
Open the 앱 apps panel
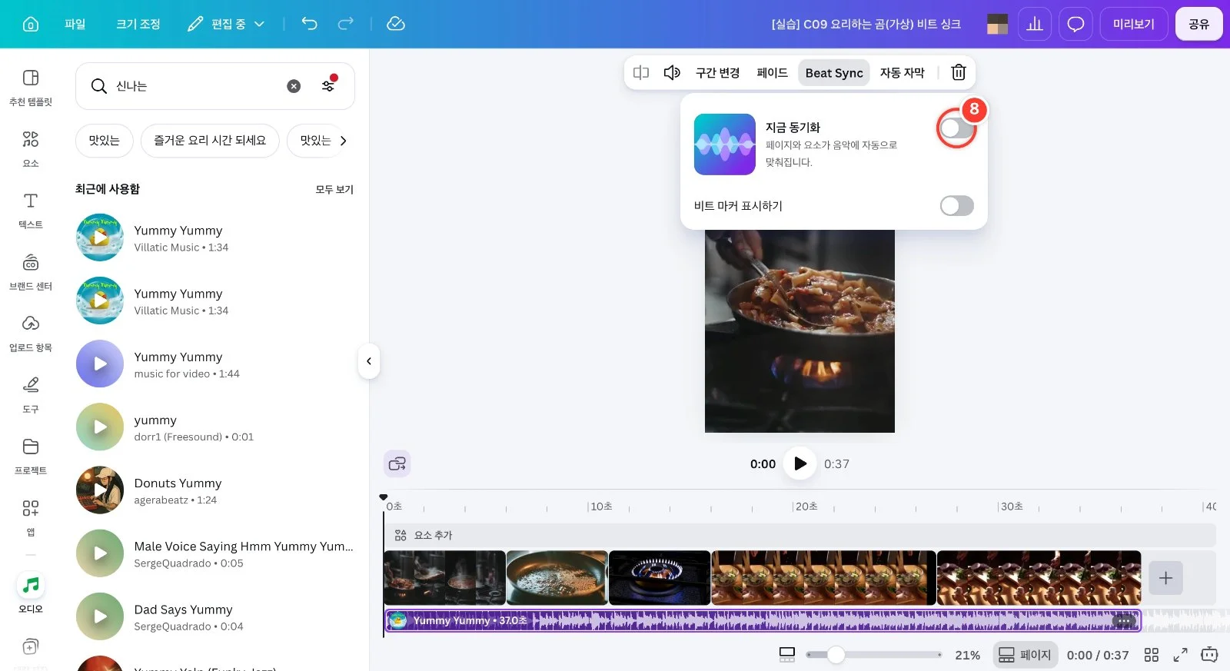click(31, 517)
